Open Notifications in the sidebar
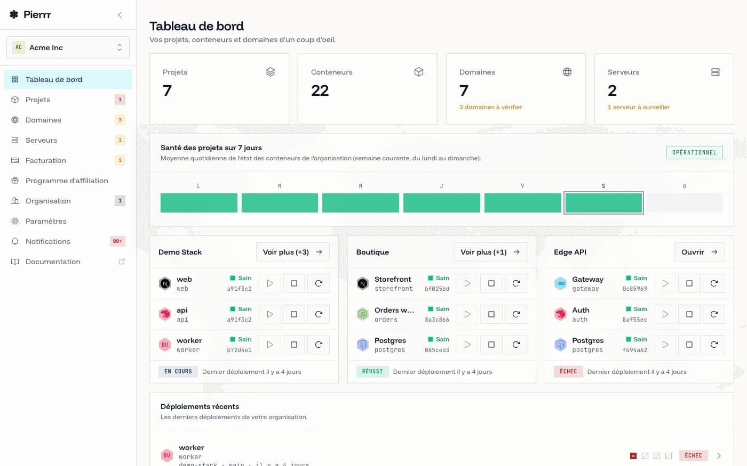The width and height of the screenshot is (747, 466). click(68, 241)
